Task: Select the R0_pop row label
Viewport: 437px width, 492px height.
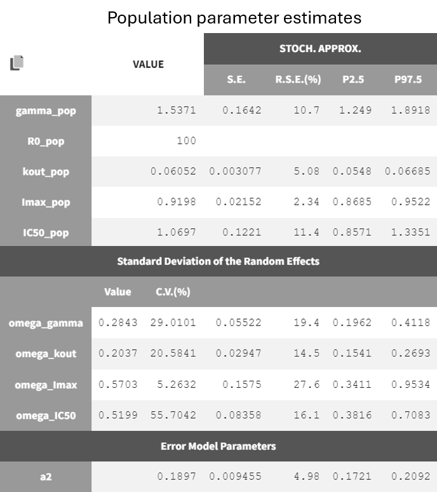Action: tap(46, 141)
